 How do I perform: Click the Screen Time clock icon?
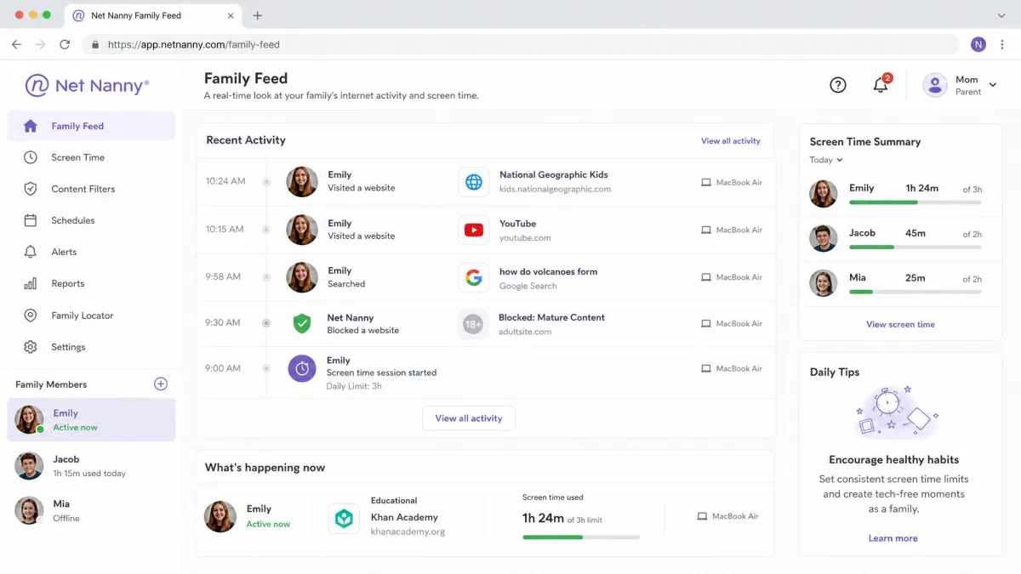[31, 157]
